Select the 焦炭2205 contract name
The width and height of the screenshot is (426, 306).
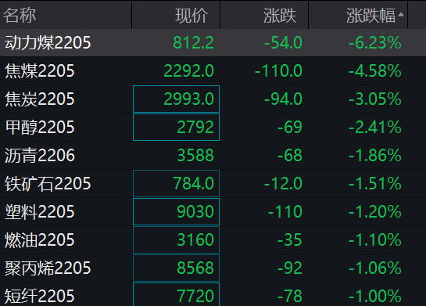pyautogui.click(x=39, y=99)
